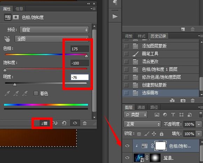
Task: Activate the on-image adjustment hand tool
Action: point(7,39)
